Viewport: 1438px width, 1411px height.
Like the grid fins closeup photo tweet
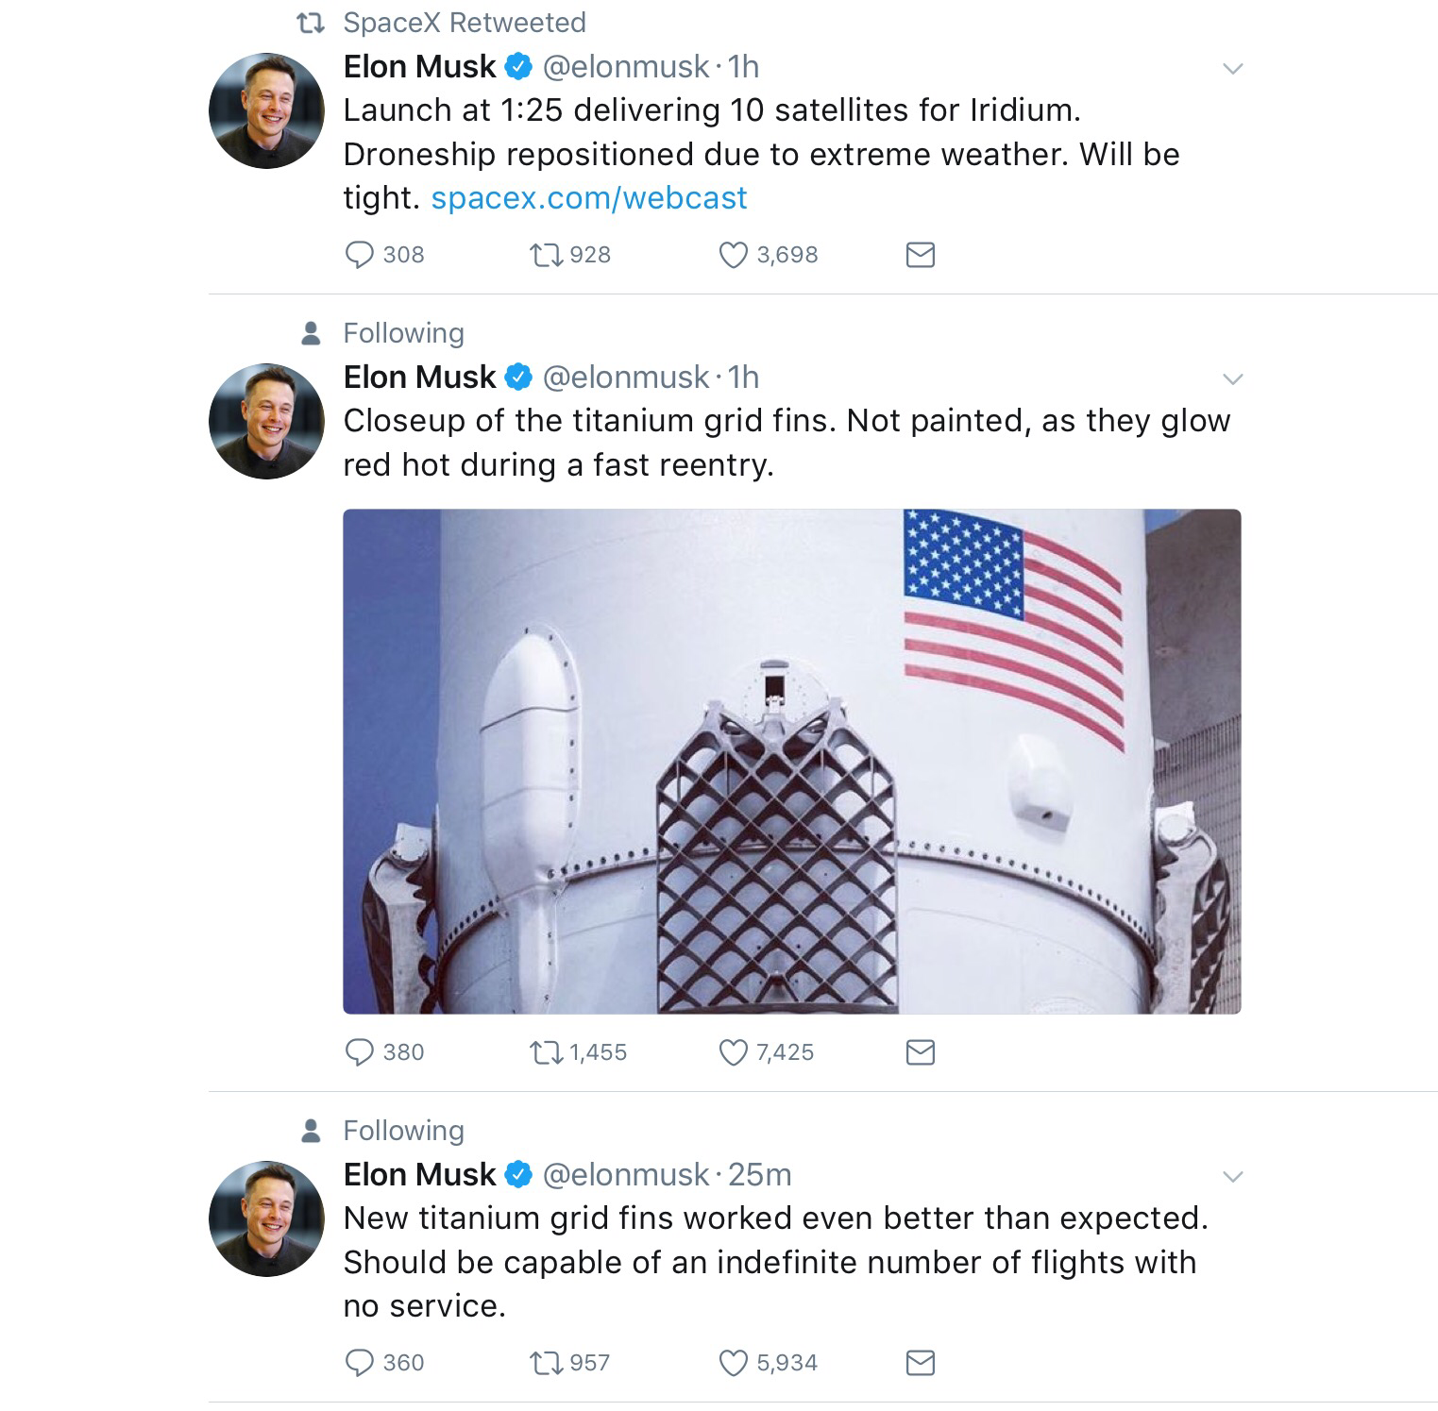[x=733, y=1052]
